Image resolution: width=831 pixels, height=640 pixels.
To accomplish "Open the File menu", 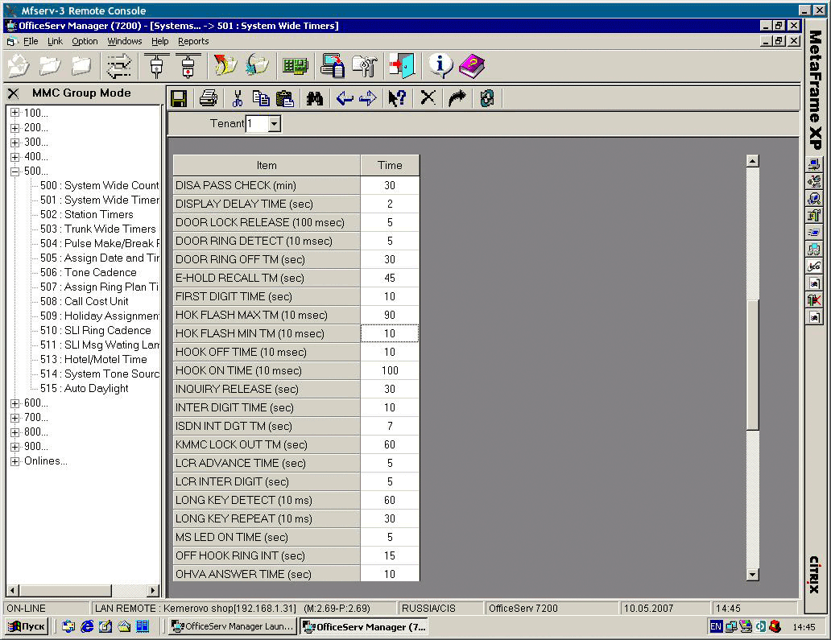I will click(x=31, y=41).
